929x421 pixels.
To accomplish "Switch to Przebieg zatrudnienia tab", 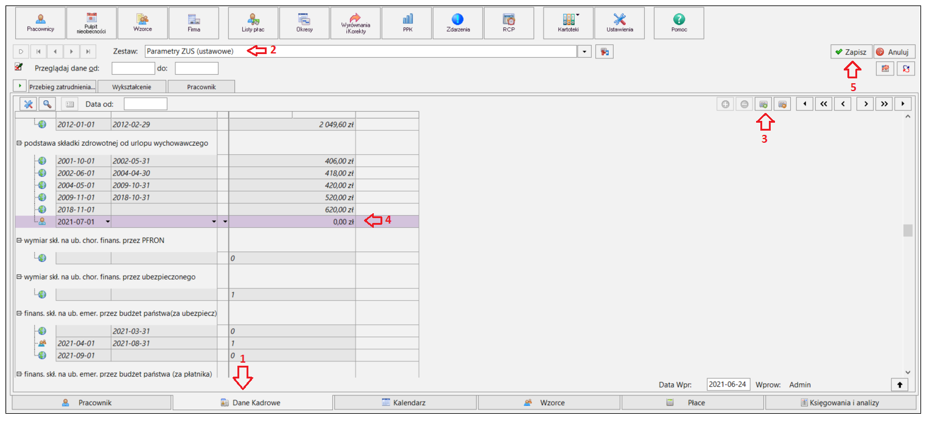I will click(62, 86).
